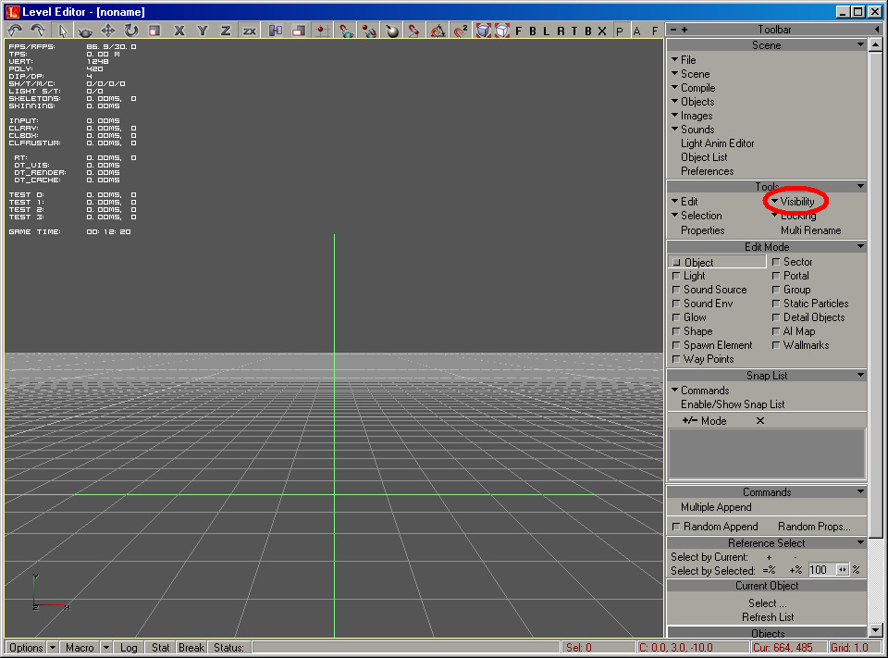888x658 pixels.
Task: Click the Undo arrow icon
Action: click(x=16, y=31)
